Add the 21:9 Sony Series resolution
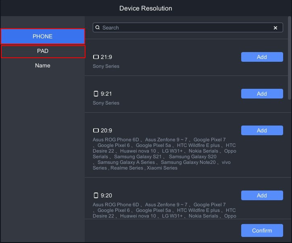The height and width of the screenshot is (243, 292). tap(262, 57)
